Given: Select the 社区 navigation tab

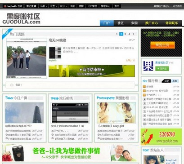Looking at the screenshot, I should (121, 23).
